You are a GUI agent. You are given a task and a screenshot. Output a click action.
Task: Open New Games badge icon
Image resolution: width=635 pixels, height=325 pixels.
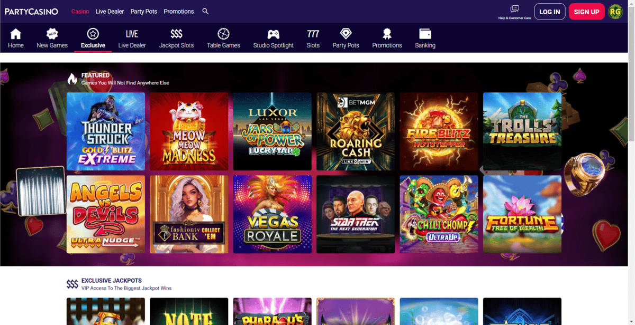[52, 34]
